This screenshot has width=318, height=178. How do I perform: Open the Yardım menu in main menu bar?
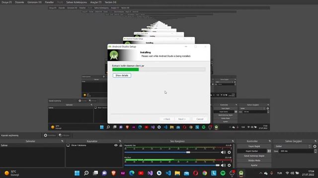point(110,2)
